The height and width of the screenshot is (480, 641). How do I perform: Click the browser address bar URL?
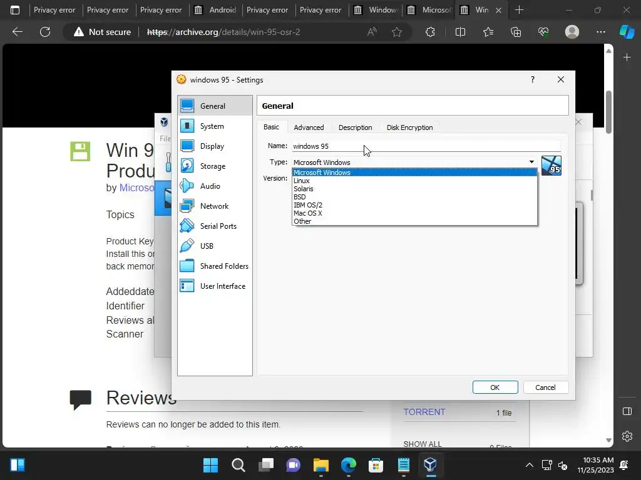(223, 32)
